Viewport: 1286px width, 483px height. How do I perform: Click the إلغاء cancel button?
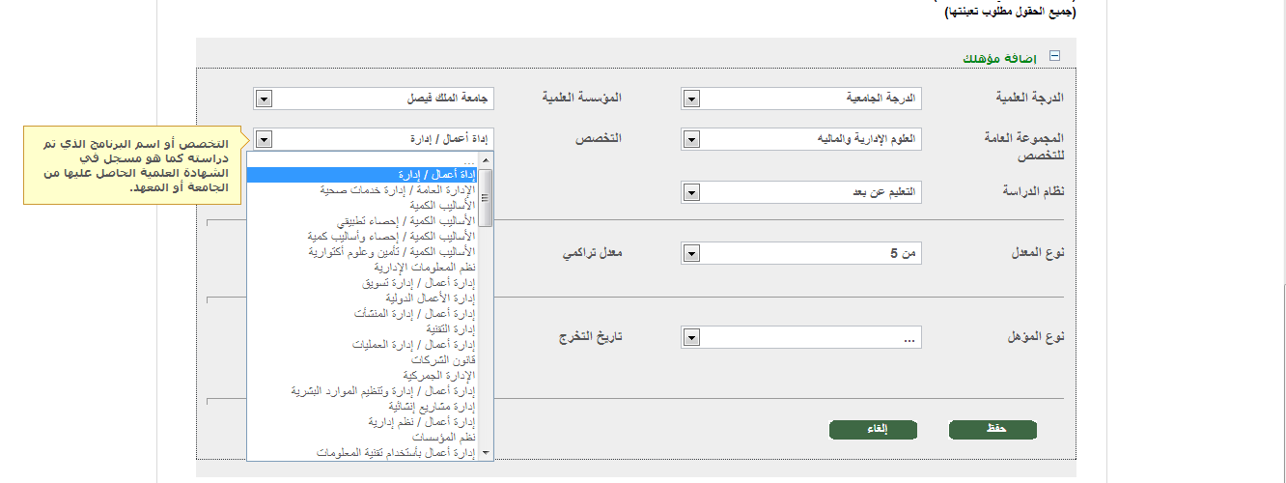873,430
